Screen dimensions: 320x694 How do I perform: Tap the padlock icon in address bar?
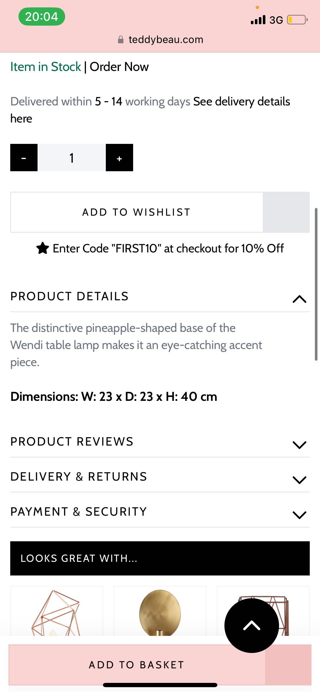coord(121,40)
